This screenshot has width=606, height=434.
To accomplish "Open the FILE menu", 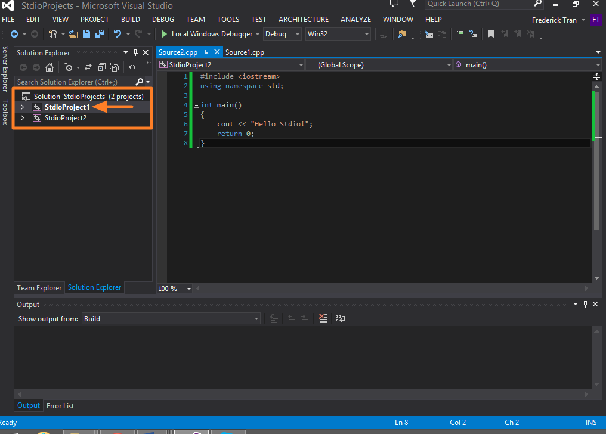I will pos(8,19).
